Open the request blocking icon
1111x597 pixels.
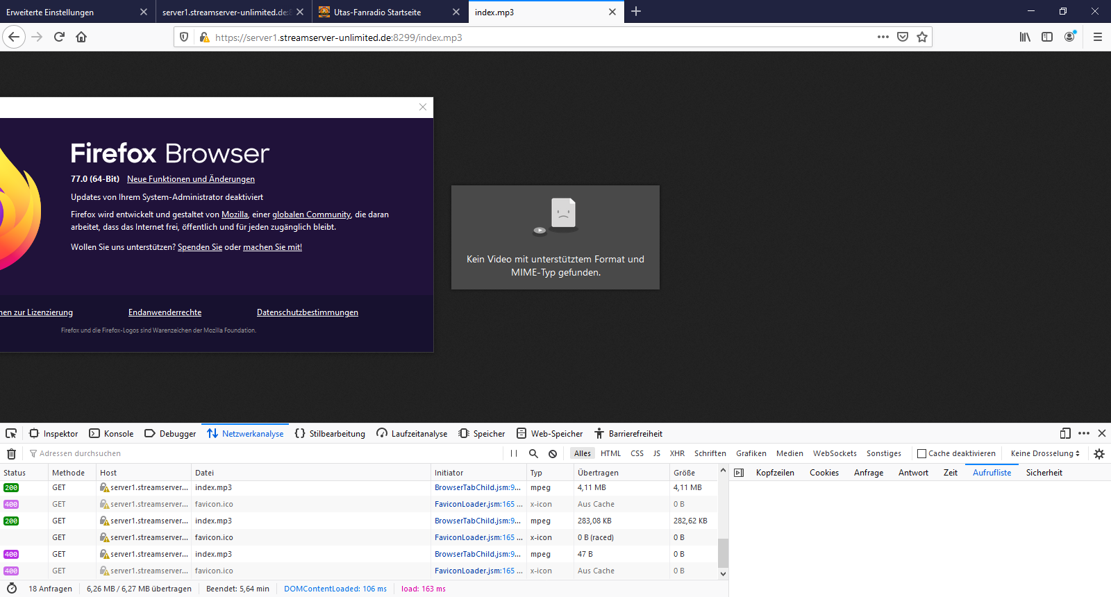pyautogui.click(x=553, y=454)
